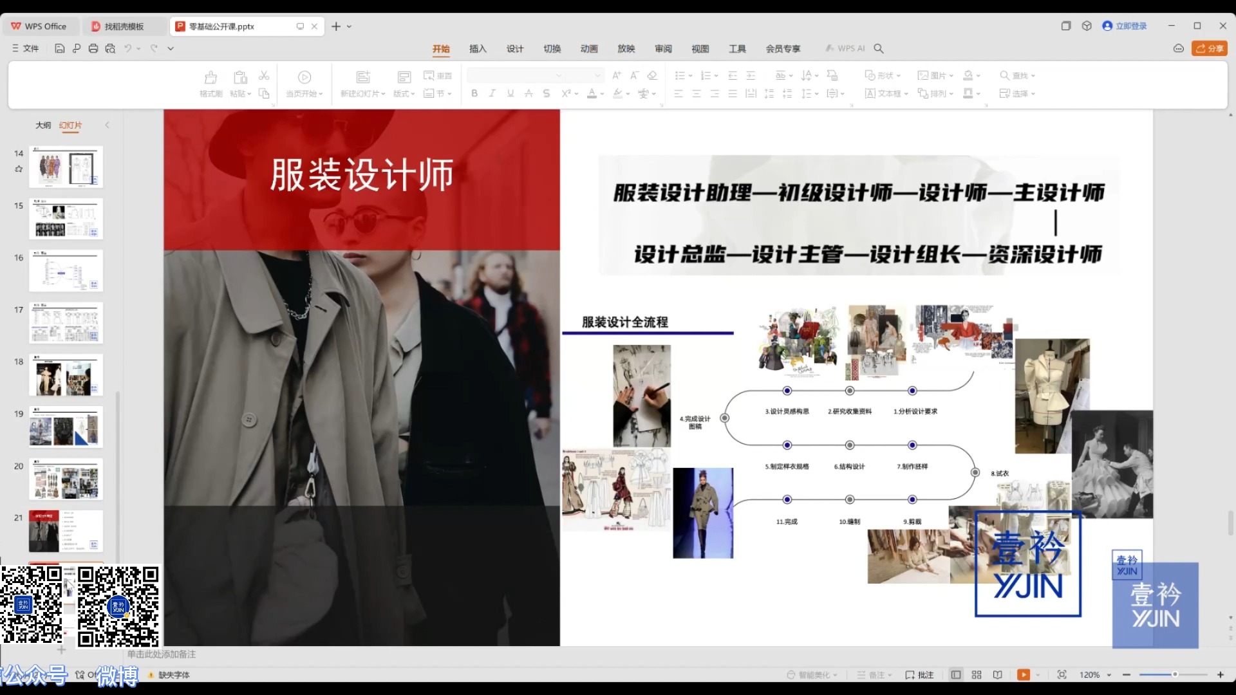Open the Picture (图片) dropdown

935,75
